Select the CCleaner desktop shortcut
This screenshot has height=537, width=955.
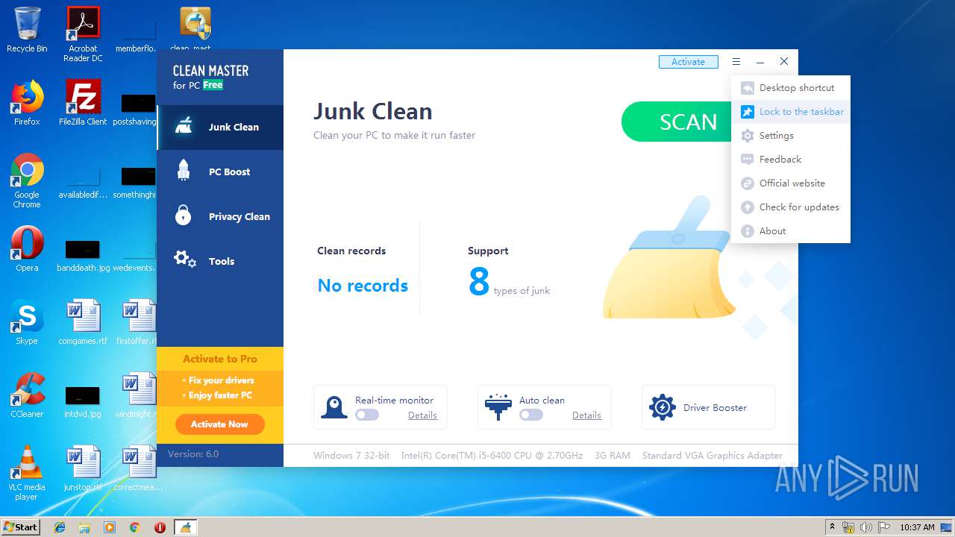pos(27,395)
